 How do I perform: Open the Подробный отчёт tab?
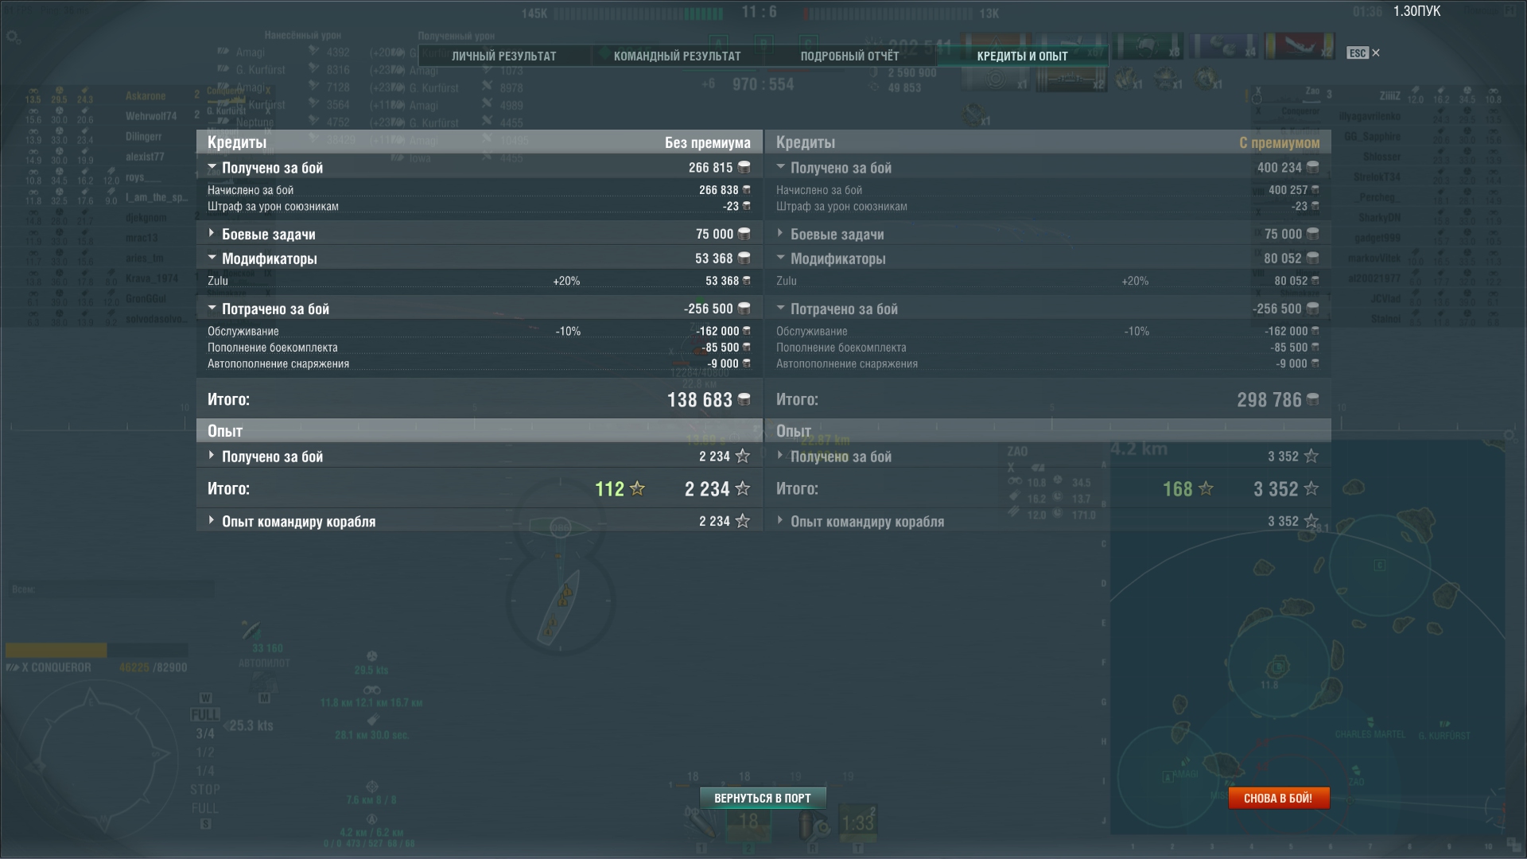[849, 56]
